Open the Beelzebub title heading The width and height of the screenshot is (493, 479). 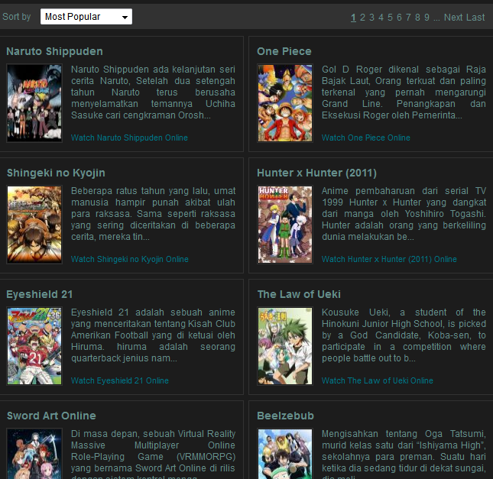(x=286, y=416)
